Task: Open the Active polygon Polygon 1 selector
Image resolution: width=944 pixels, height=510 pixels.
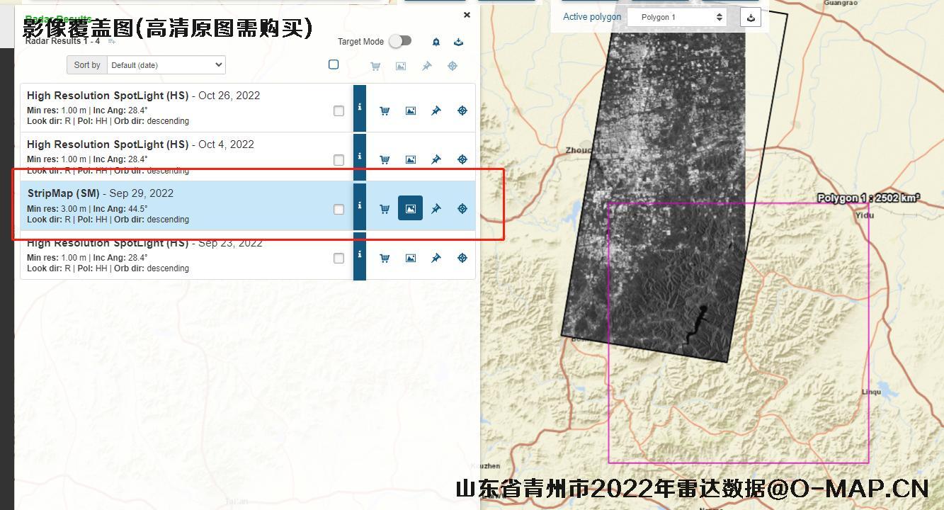Action: [677, 17]
